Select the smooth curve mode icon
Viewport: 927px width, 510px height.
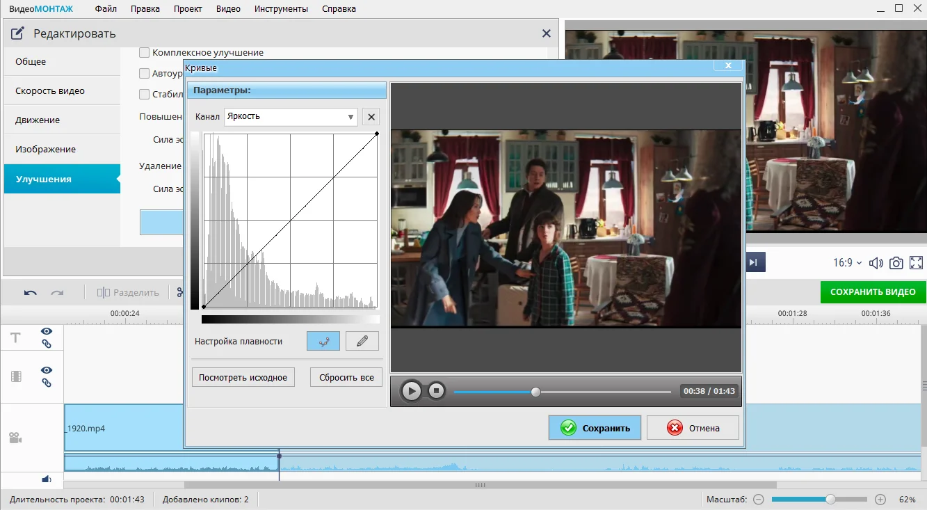tap(323, 341)
